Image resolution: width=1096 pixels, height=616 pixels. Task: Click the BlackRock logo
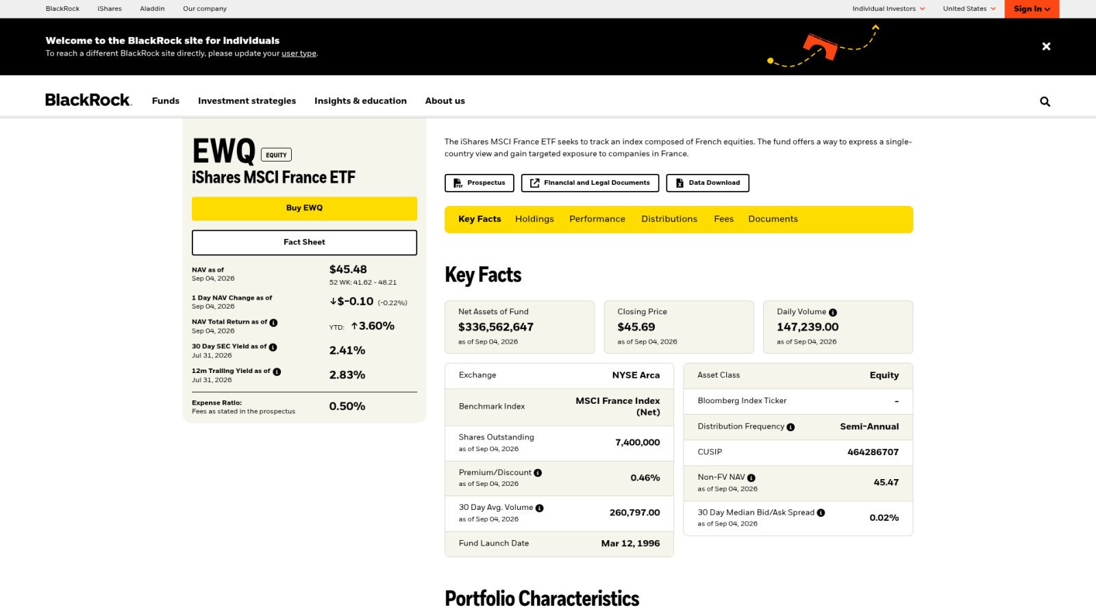(88, 100)
